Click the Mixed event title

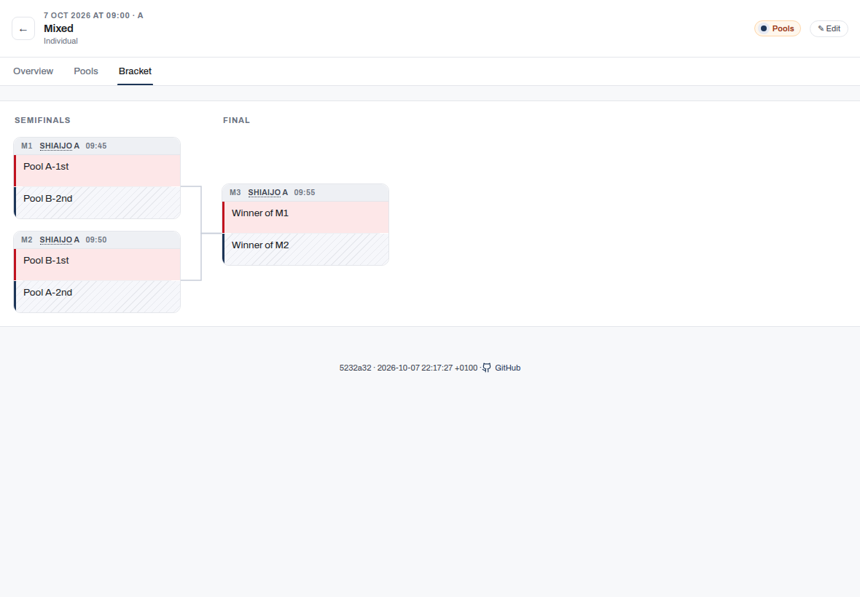click(59, 28)
